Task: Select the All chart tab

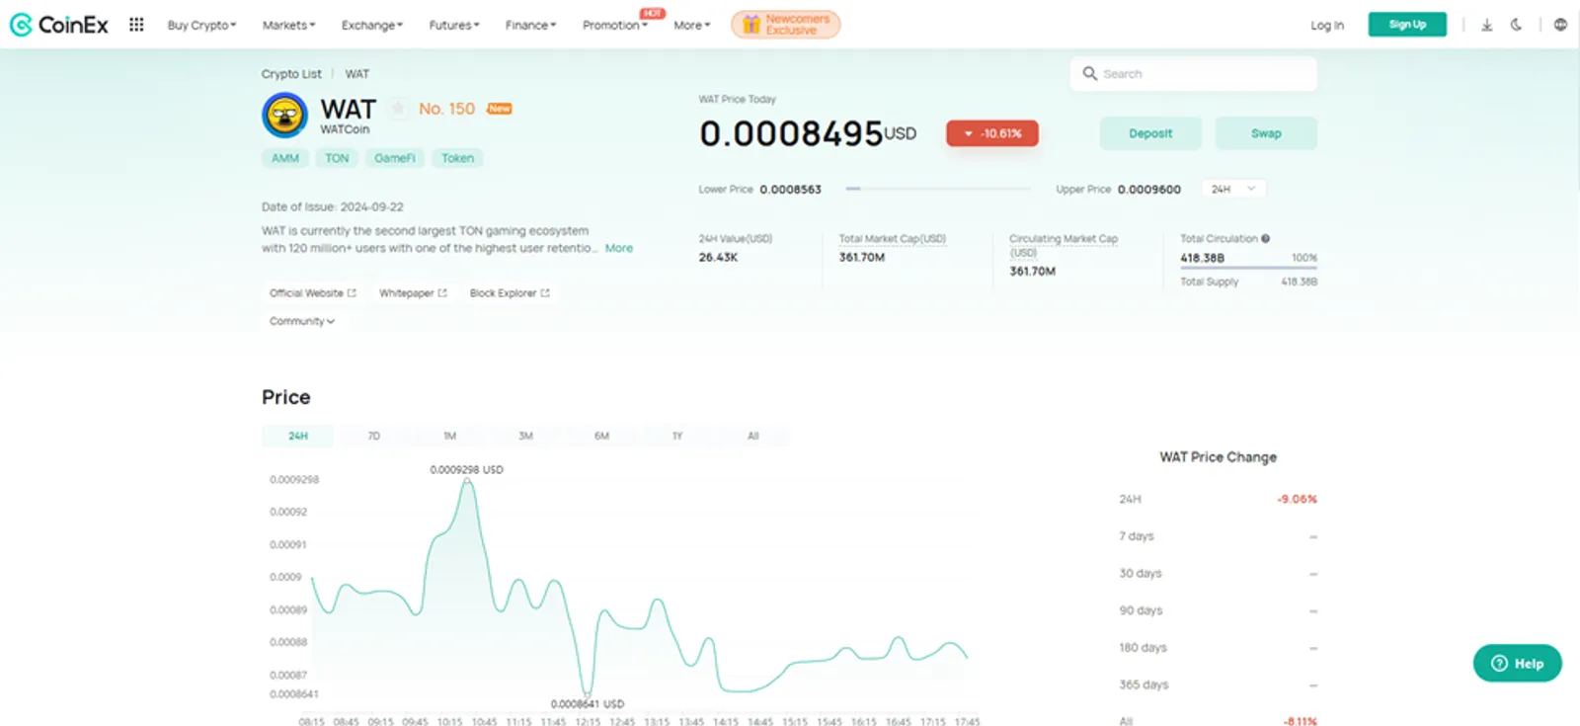Action: tap(753, 436)
